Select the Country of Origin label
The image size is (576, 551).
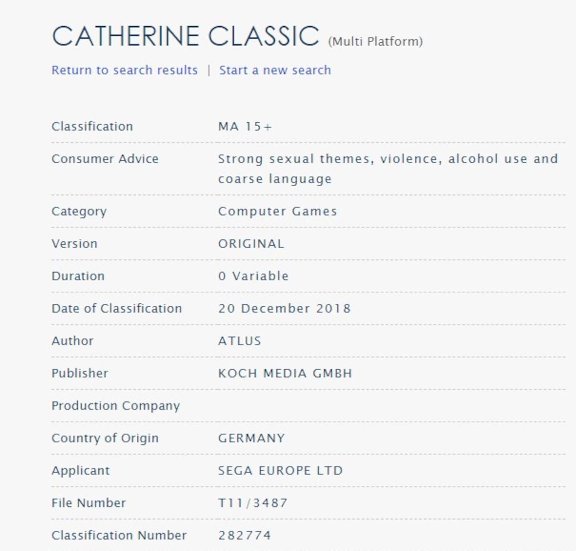105,438
